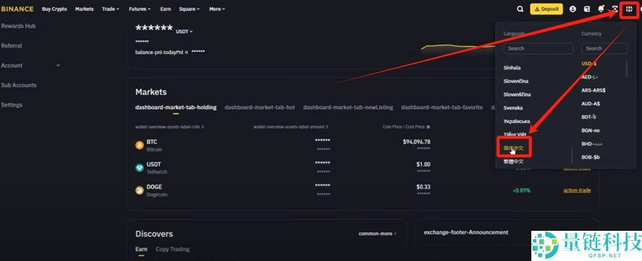Open the search magnifier icon in header
The width and height of the screenshot is (642, 261).
tap(520, 9)
